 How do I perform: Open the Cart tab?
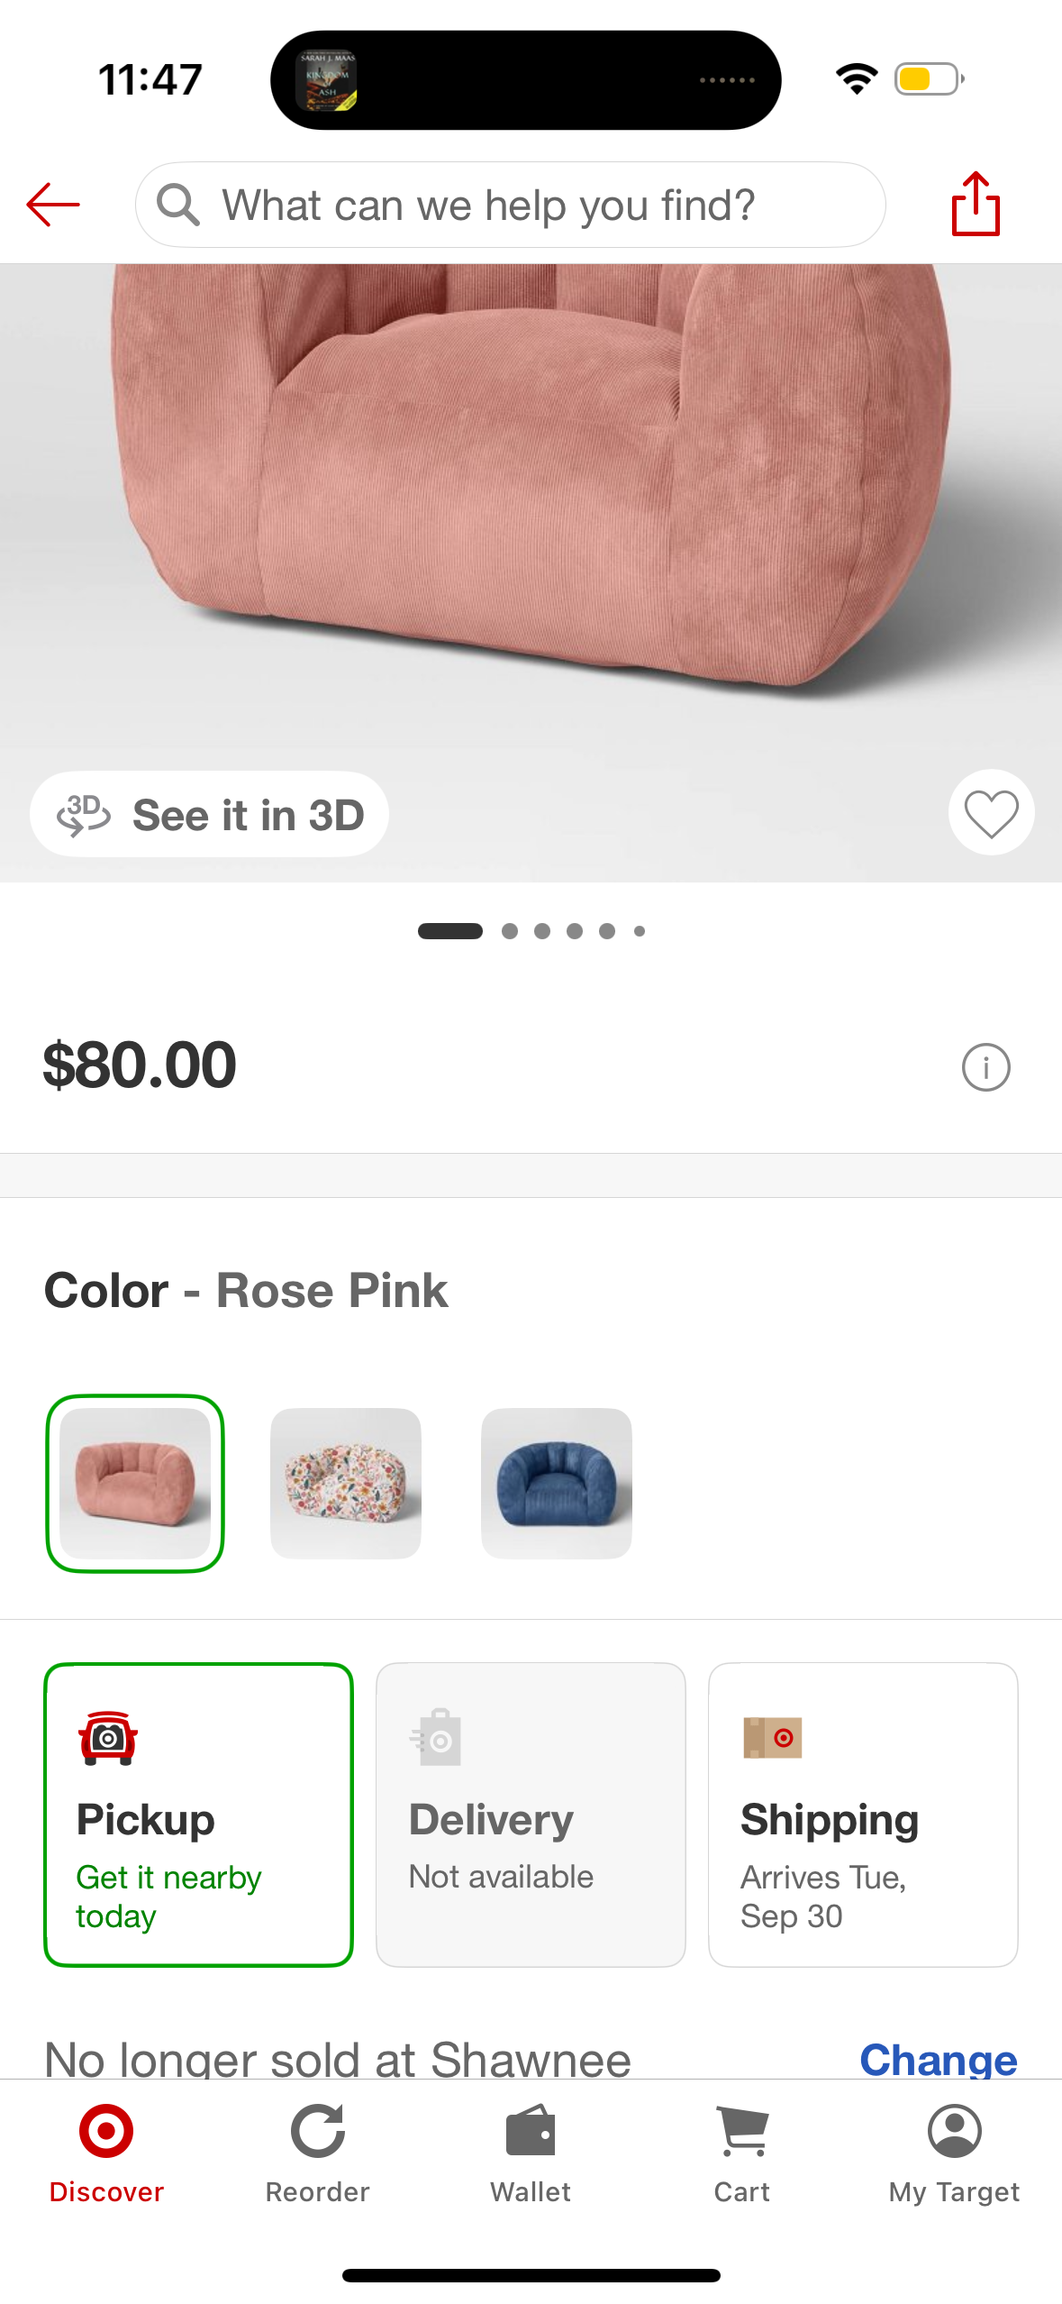coord(742,2153)
